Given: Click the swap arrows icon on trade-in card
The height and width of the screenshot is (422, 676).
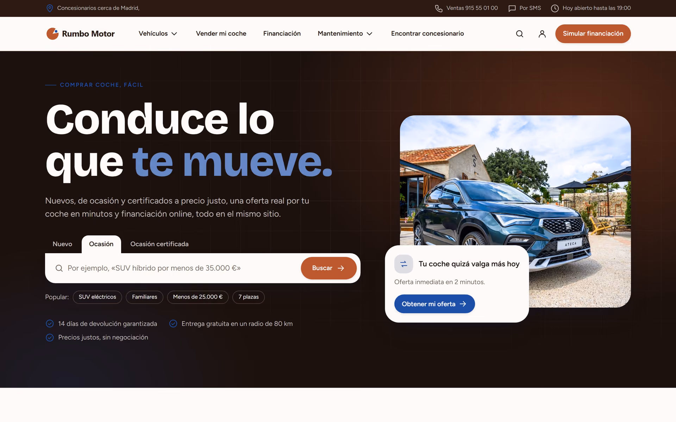Looking at the screenshot, I should point(403,264).
